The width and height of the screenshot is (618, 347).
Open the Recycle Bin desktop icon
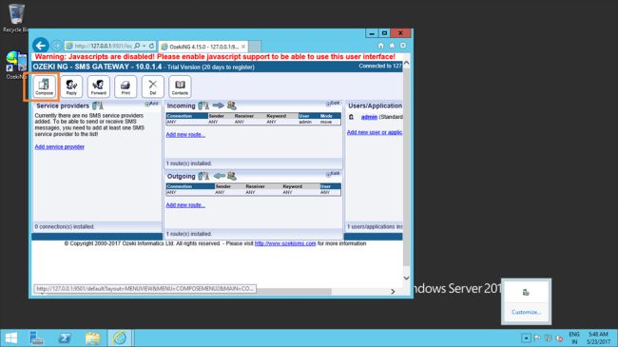point(16,18)
